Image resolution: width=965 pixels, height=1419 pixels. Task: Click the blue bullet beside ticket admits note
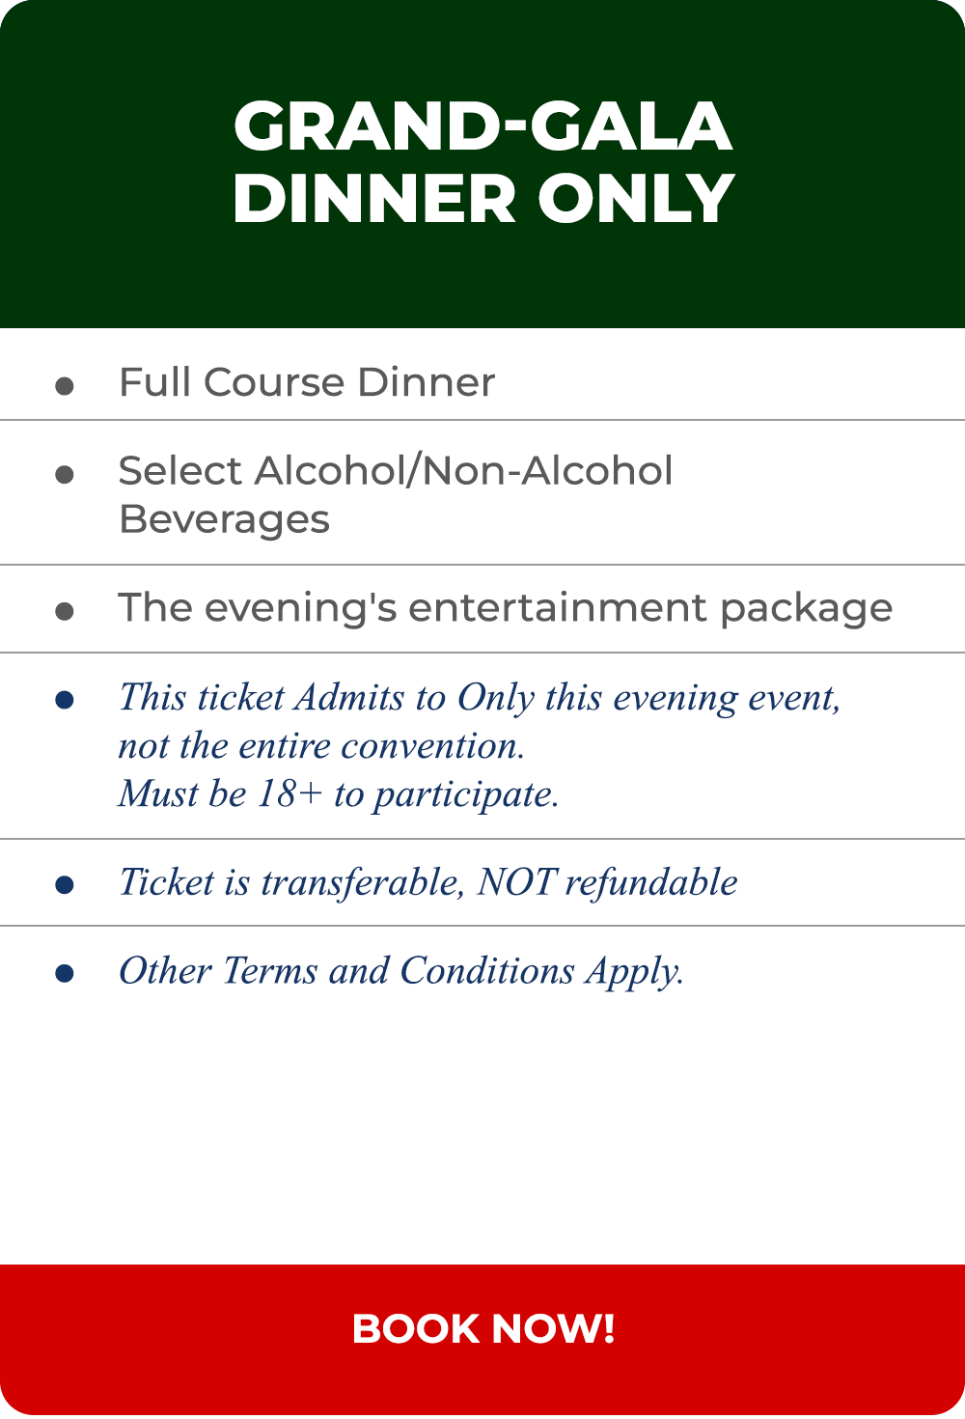pyautogui.click(x=65, y=700)
